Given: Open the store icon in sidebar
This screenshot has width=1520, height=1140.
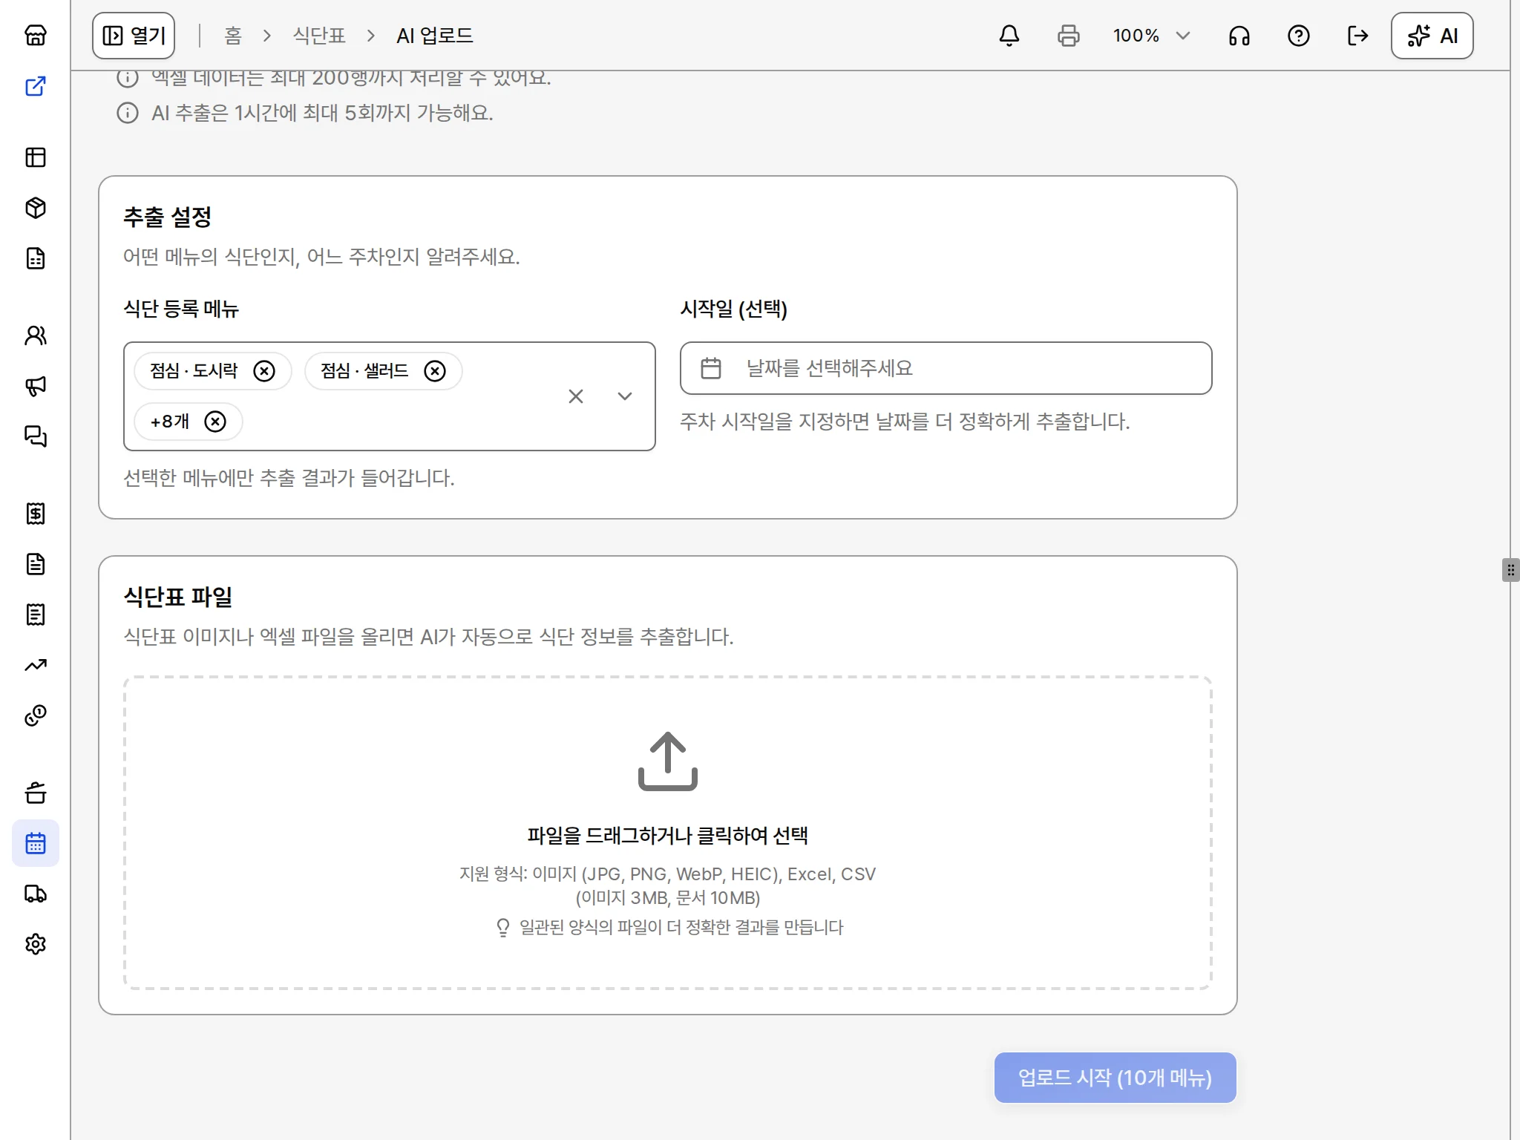Looking at the screenshot, I should tap(36, 35).
